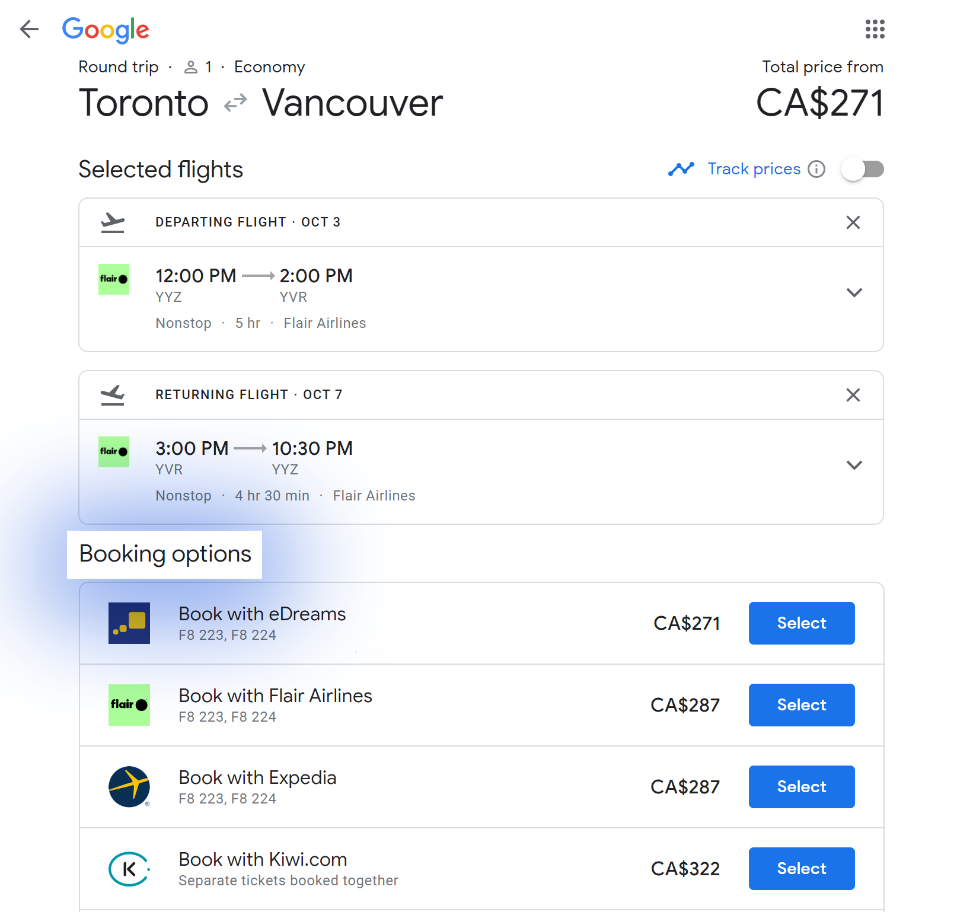This screenshot has width=957, height=912.
Task: Expand the departing flight details chevron
Action: [854, 292]
